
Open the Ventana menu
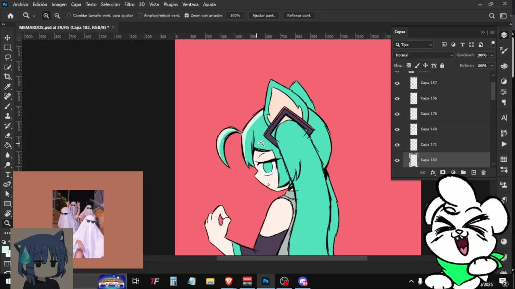click(190, 4)
